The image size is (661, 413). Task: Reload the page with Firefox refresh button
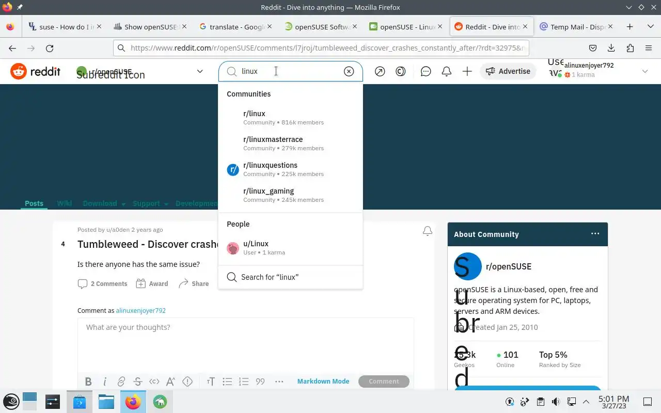click(50, 48)
